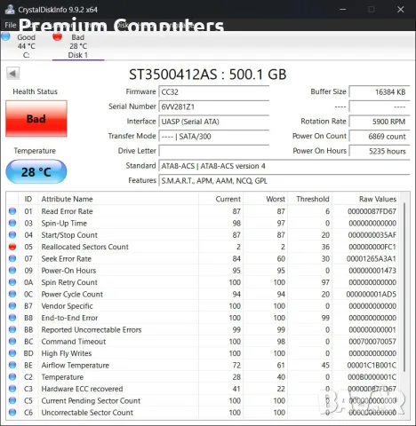
Task: Click raw value 000700070057
Action: point(372,342)
